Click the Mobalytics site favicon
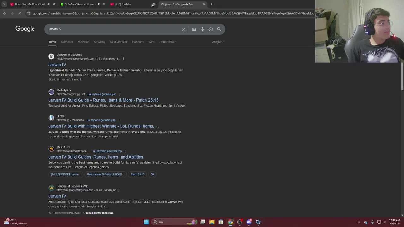The image size is (404, 227). coord(51,92)
